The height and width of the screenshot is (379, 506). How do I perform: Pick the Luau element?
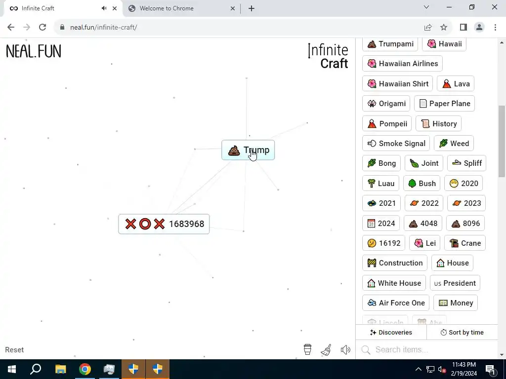point(381,184)
